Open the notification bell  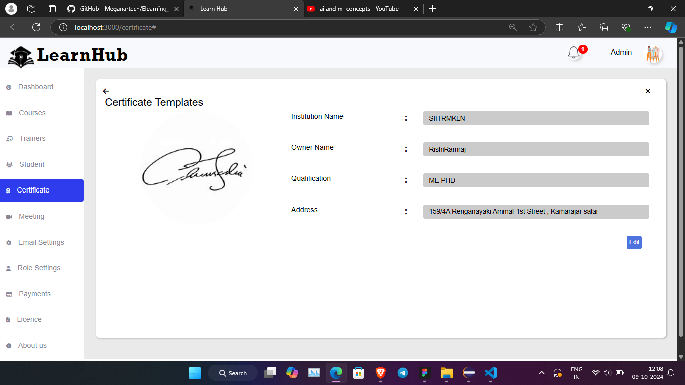(574, 52)
